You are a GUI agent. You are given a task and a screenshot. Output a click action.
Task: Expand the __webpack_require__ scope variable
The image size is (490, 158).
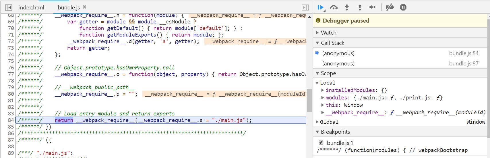click(x=323, y=112)
